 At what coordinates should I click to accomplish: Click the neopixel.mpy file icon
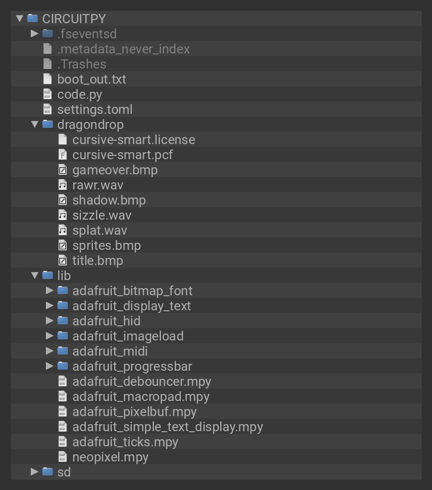tap(63, 457)
